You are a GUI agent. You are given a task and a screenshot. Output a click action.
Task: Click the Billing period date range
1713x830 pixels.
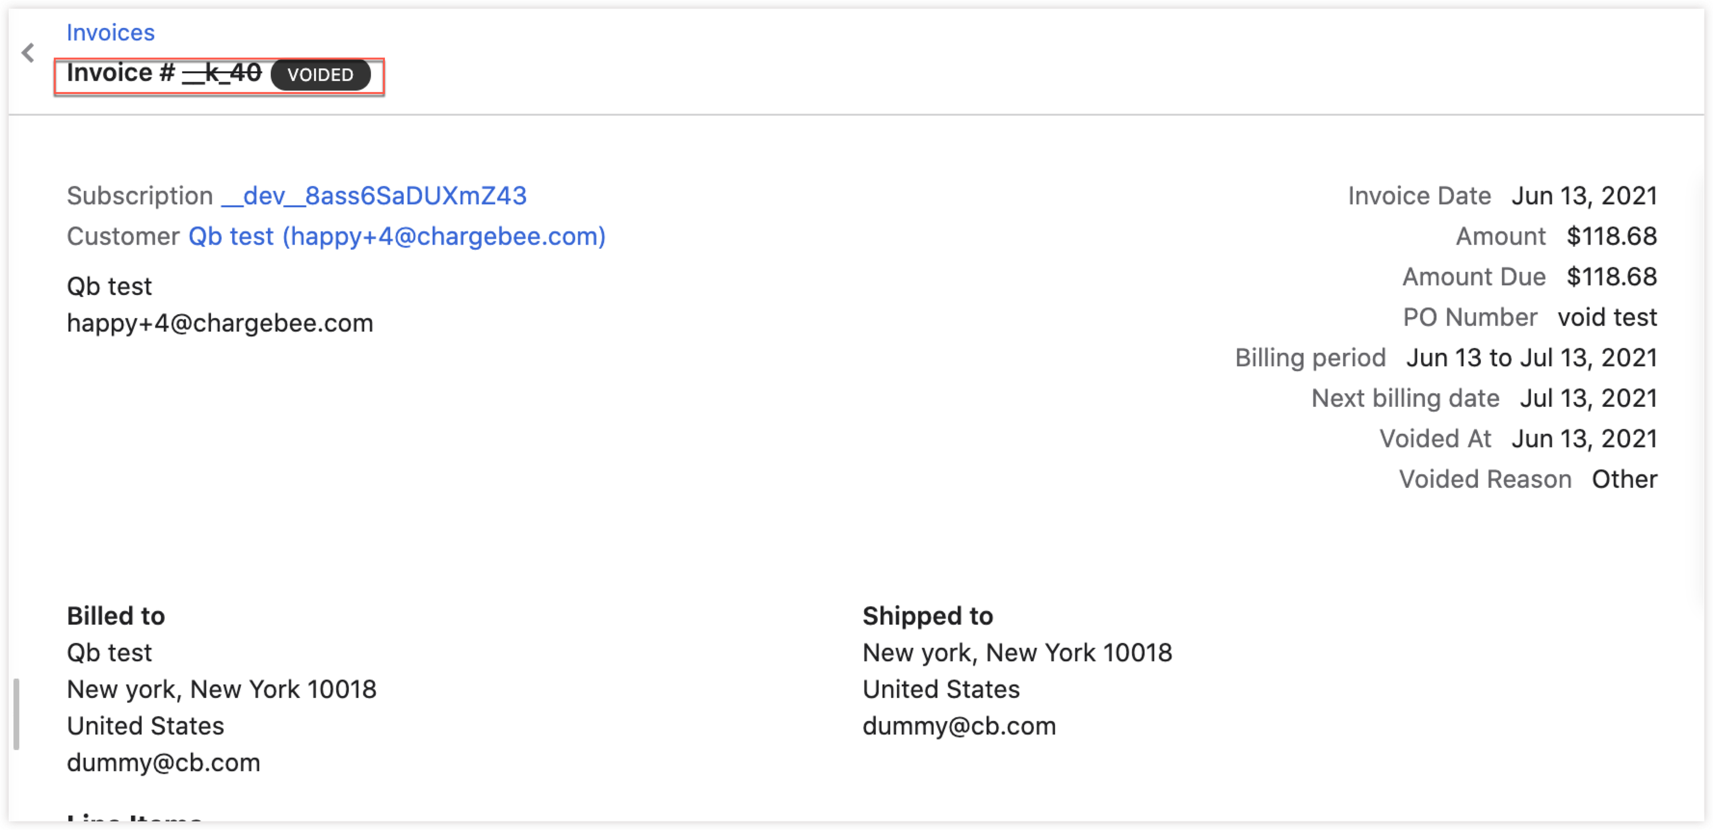(1532, 358)
